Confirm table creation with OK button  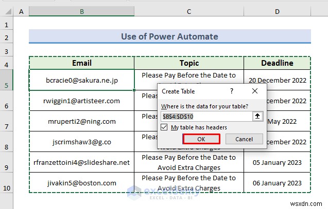point(201,139)
